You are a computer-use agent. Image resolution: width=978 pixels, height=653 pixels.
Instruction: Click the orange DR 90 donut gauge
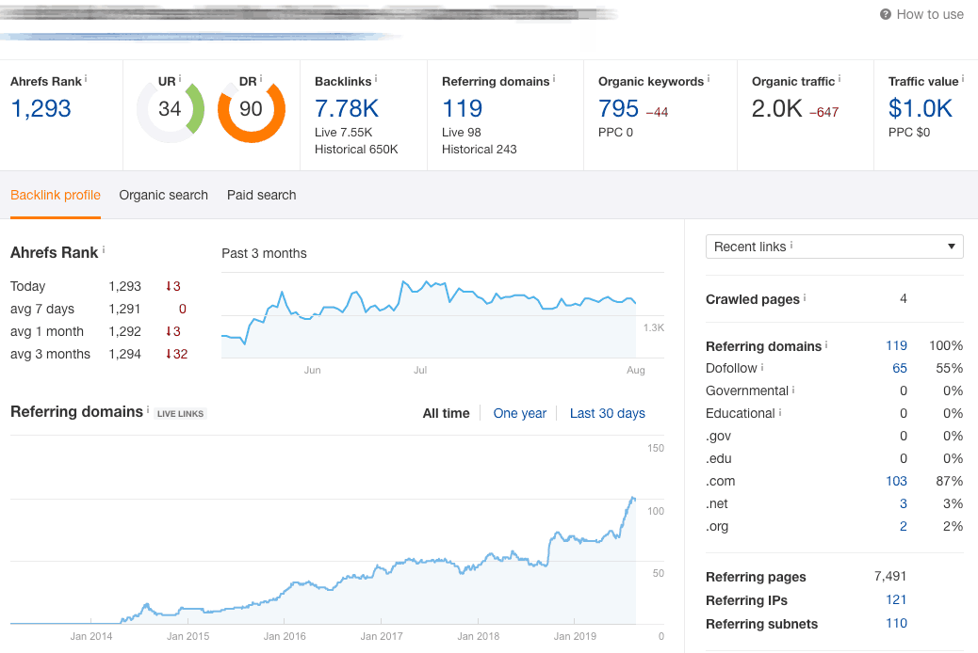pyautogui.click(x=252, y=109)
